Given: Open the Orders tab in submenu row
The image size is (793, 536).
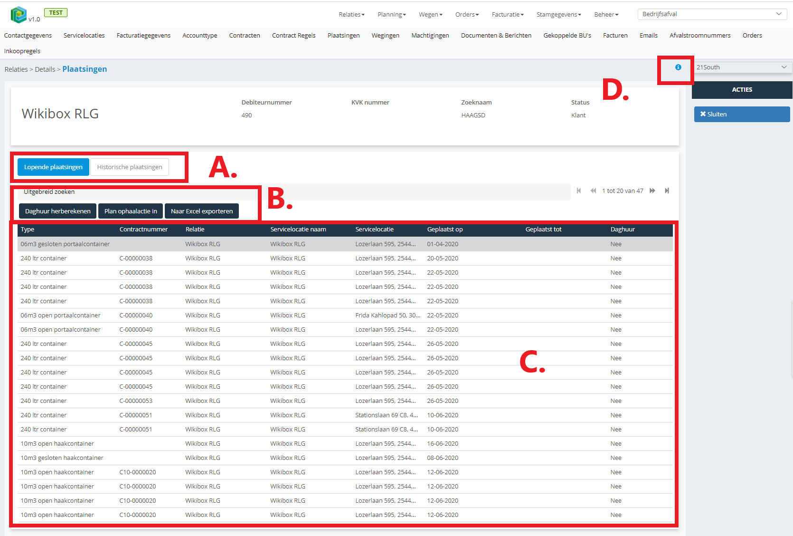Looking at the screenshot, I should tap(752, 36).
